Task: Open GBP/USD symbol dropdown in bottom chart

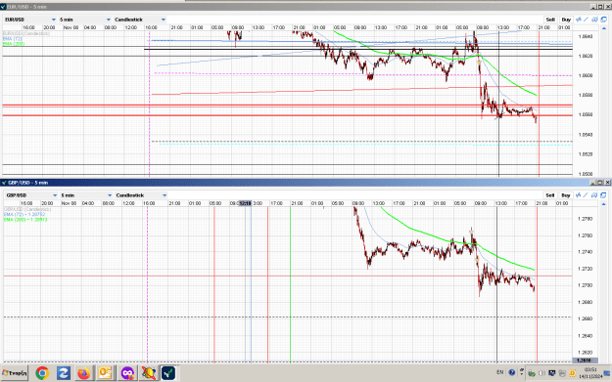Action: (31, 195)
